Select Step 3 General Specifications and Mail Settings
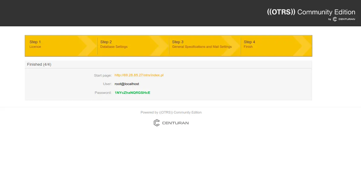Viewport: 361px width, 178px height. pos(205,46)
